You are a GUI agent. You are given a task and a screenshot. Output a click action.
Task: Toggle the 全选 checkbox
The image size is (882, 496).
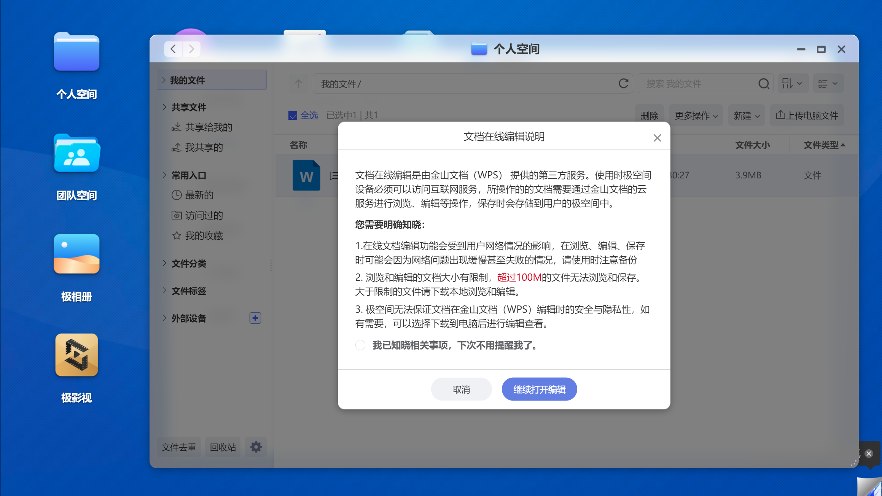293,115
